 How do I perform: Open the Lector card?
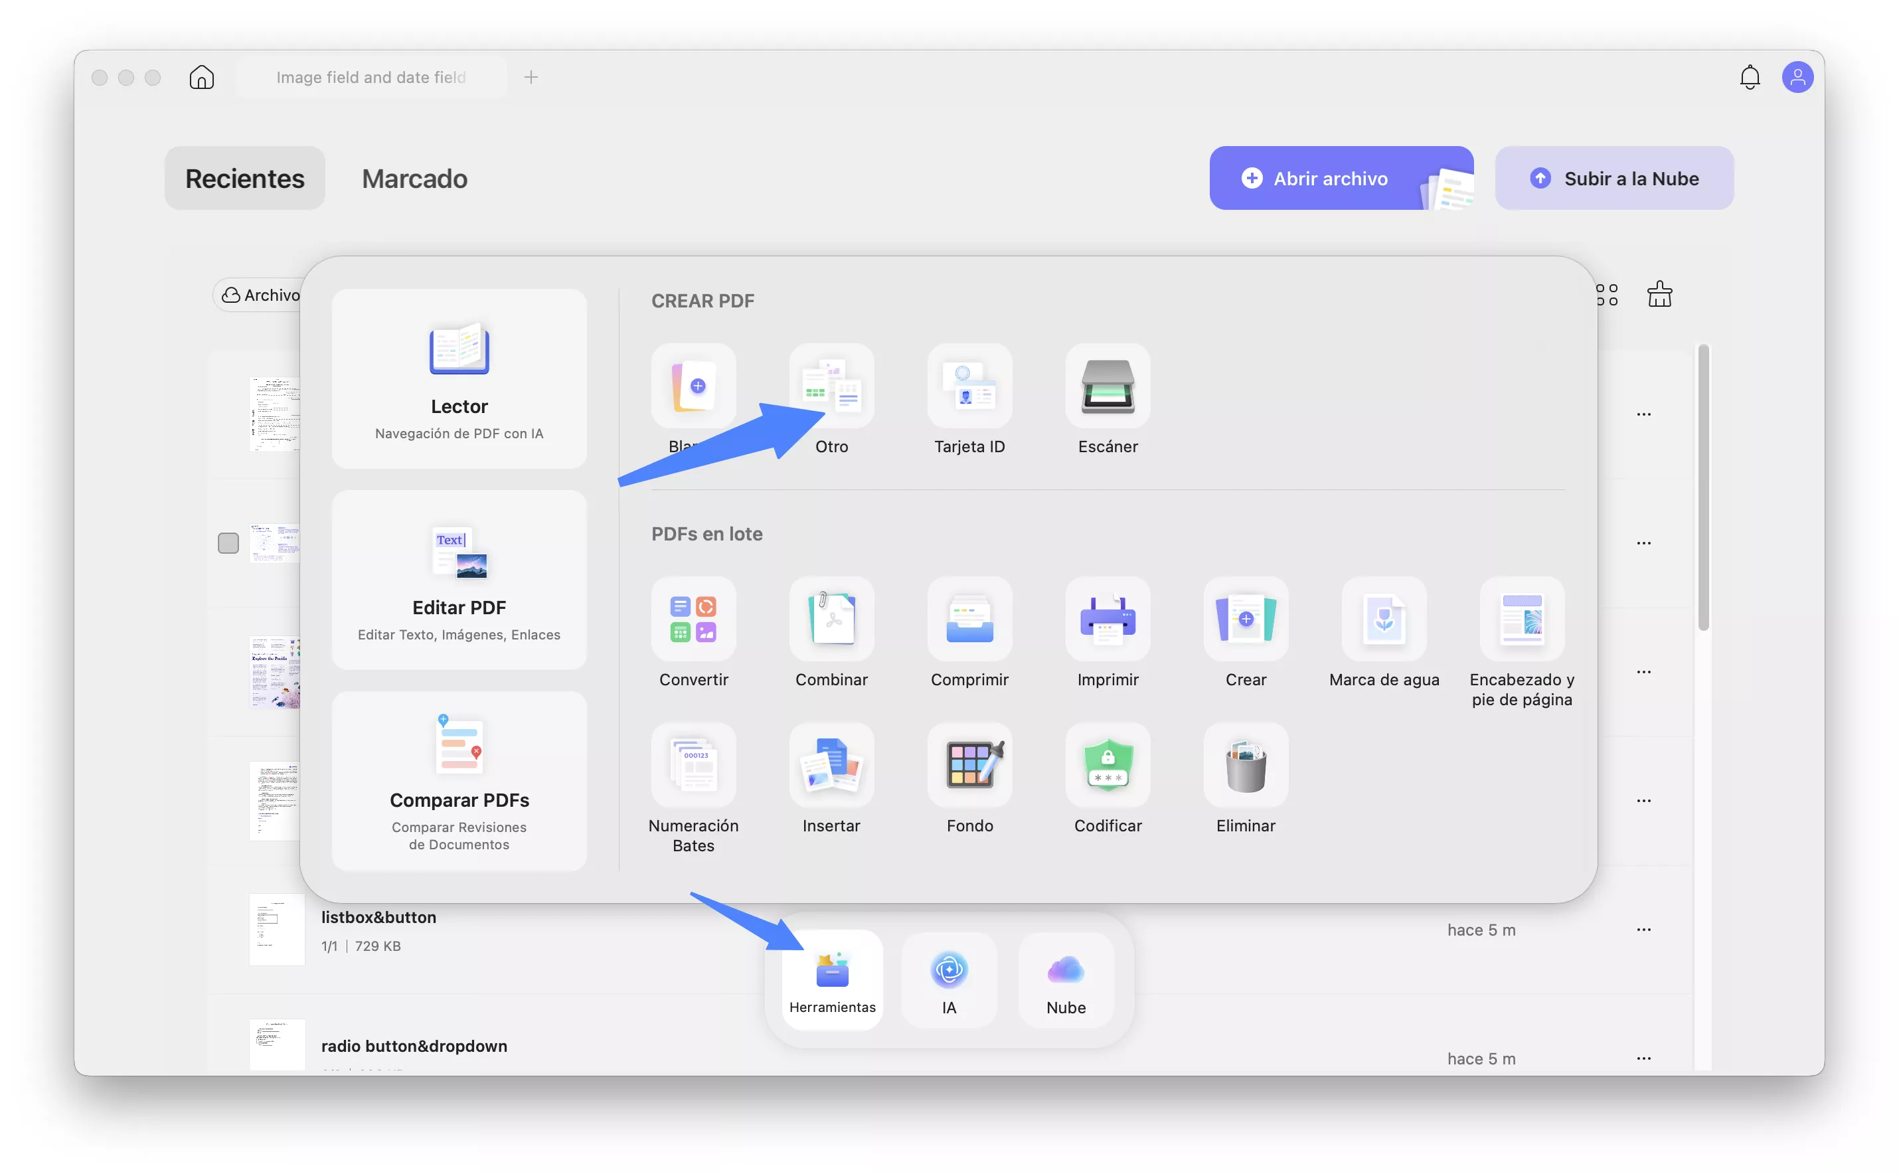point(459,379)
